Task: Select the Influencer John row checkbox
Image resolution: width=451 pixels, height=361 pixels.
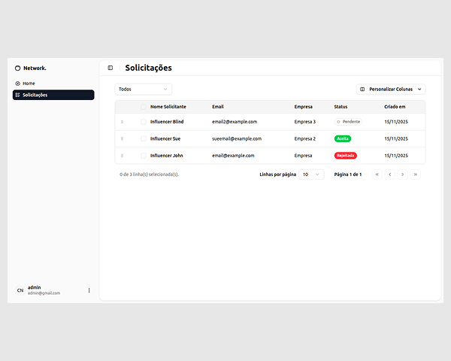Action: tap(144, 156)
